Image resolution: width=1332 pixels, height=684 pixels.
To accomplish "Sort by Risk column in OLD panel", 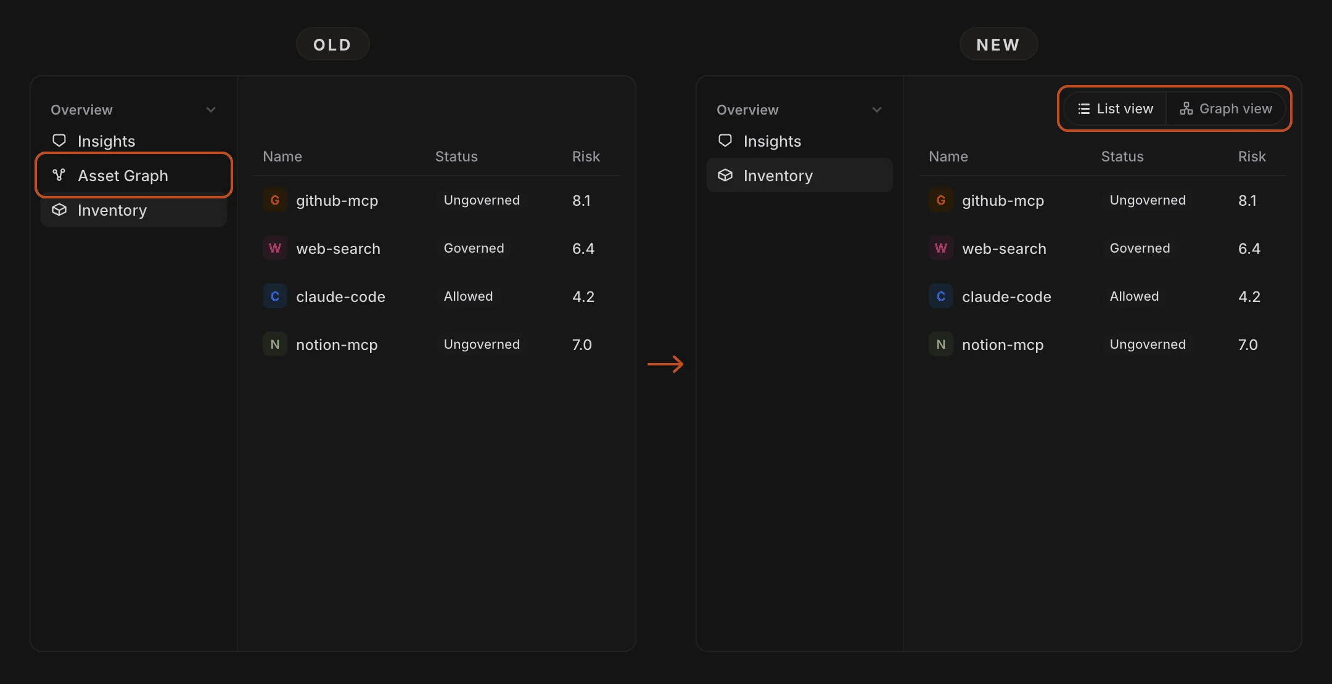I will pos(586,157).
